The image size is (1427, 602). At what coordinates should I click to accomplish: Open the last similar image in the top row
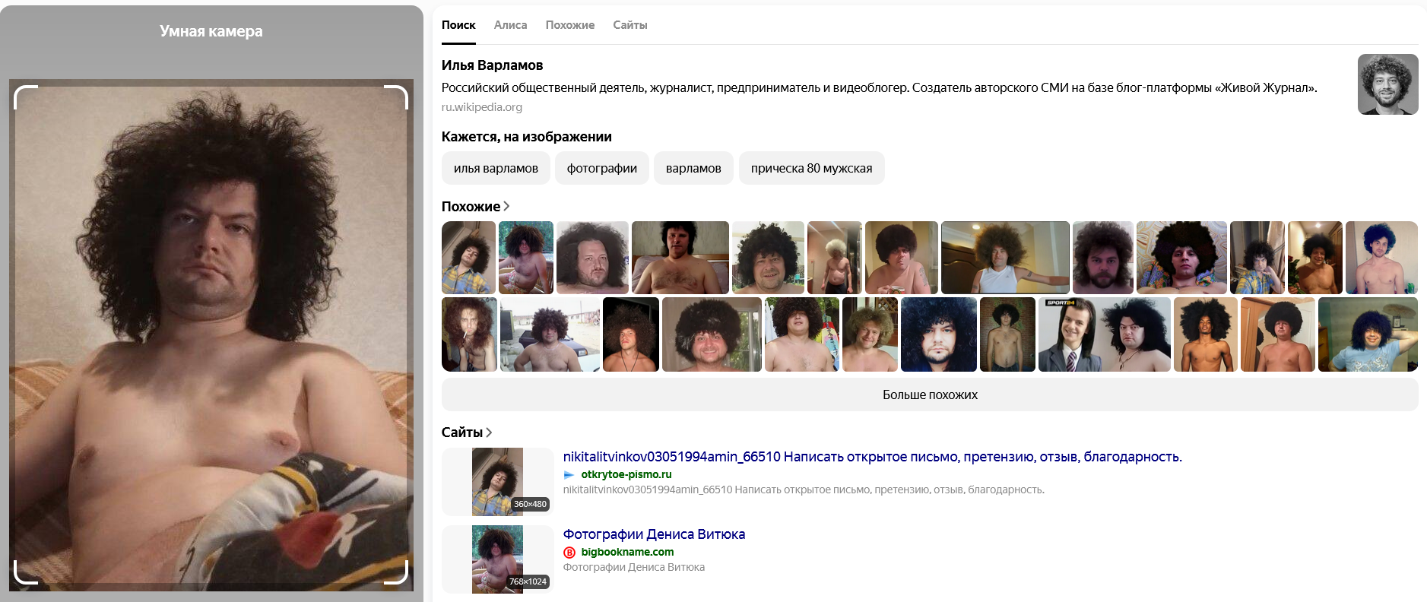(1381, 258)
